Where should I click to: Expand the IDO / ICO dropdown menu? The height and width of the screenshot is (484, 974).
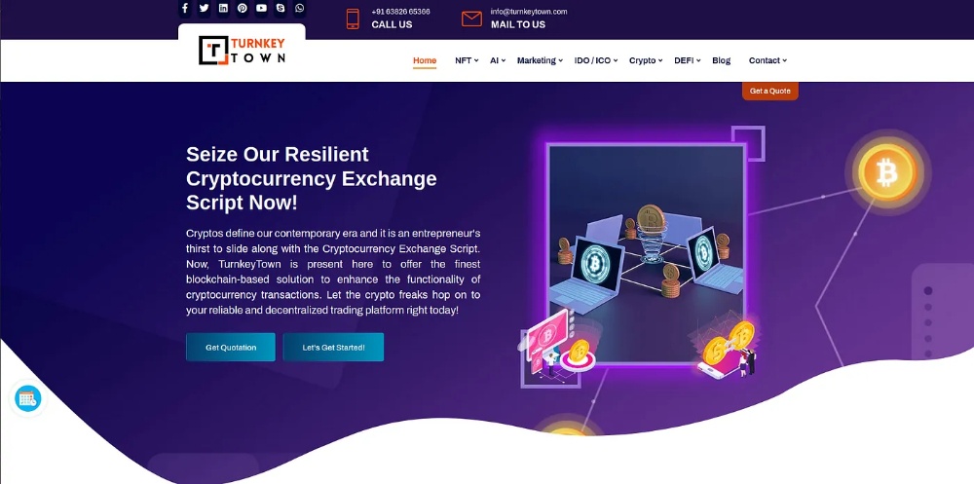click(596, 60)
